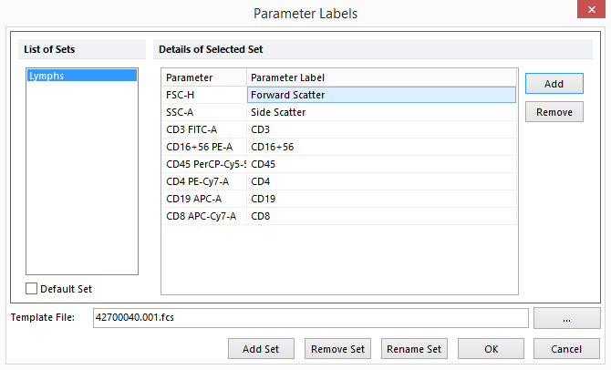The width and height of the screenshot is (611, 370).
Task: Open file browser with ellipsis button
Action: pos(566,318)
